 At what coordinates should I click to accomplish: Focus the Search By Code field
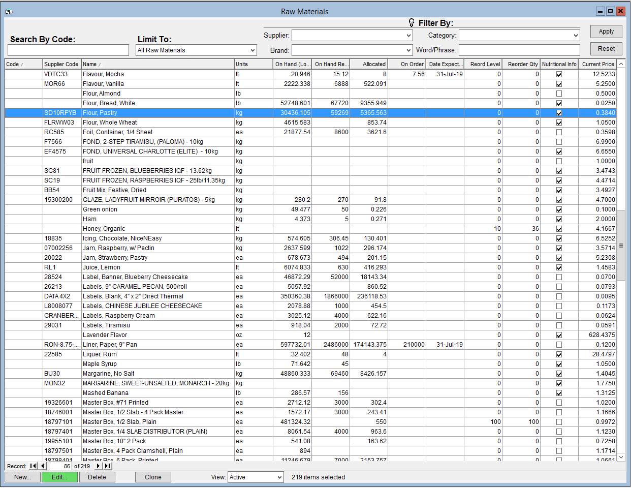click(x=68, y=50)
